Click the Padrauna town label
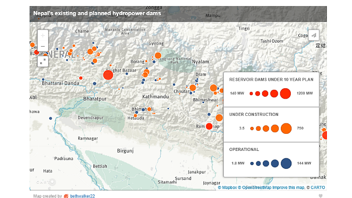The image size is (352, 198). pos(64,158)
